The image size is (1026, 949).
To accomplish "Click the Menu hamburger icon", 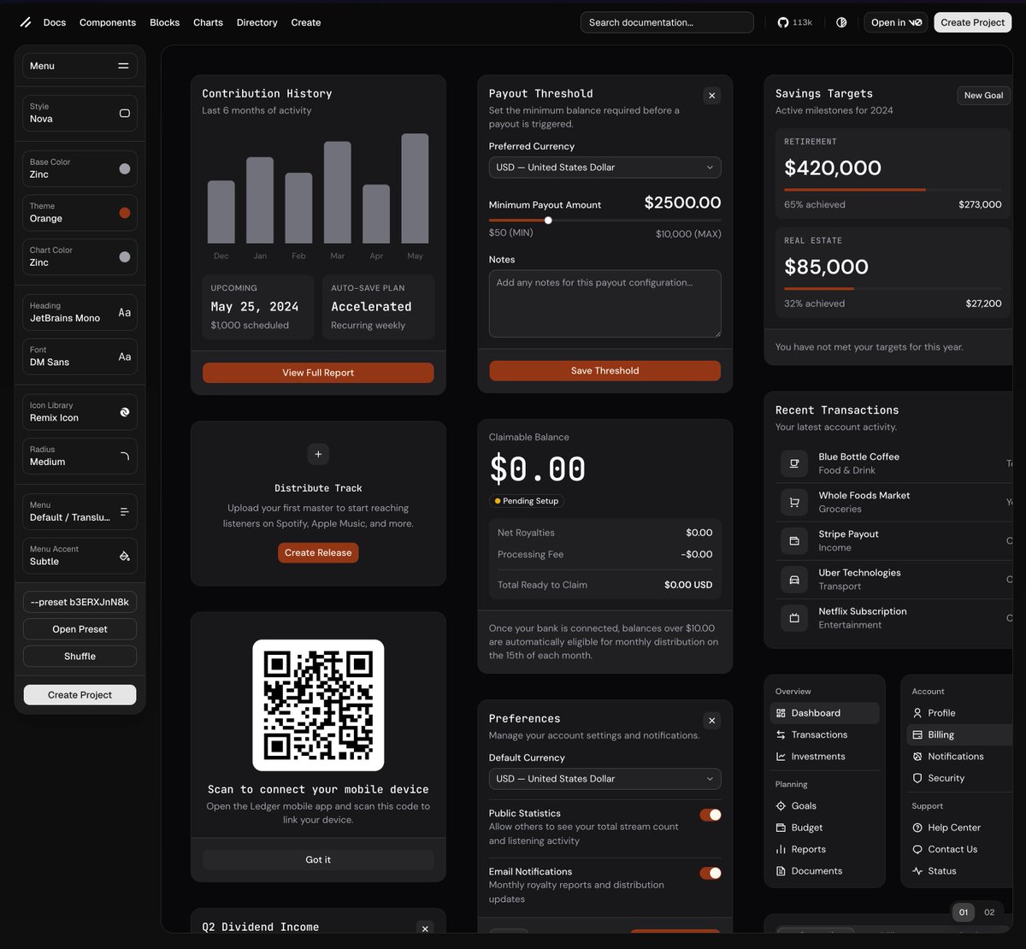I will tap(124, 66).
